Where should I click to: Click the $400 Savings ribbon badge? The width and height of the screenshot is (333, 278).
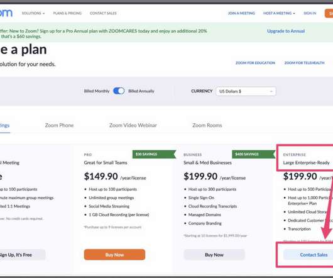(x=254, y=154)
